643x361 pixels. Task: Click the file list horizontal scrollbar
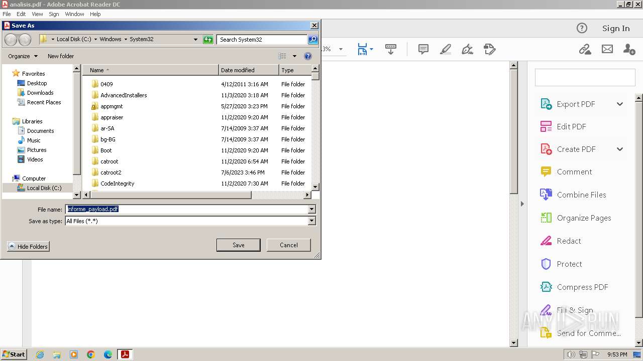click(x=171, y=195)
